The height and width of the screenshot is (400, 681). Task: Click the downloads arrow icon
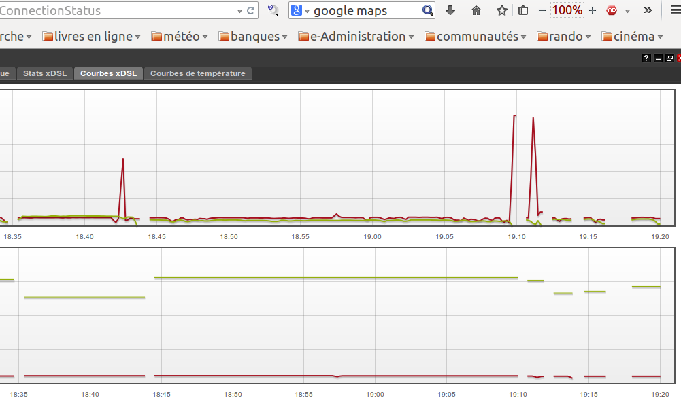(x=450, y=10)
